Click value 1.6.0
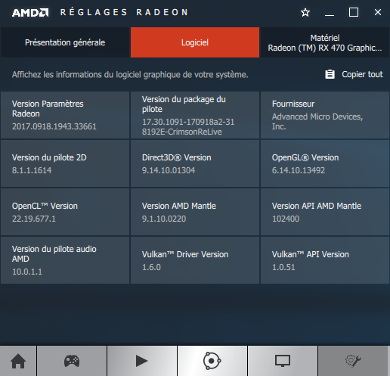Image resolution: width=390 pixels, height=376 pixels. click(151, 267)
